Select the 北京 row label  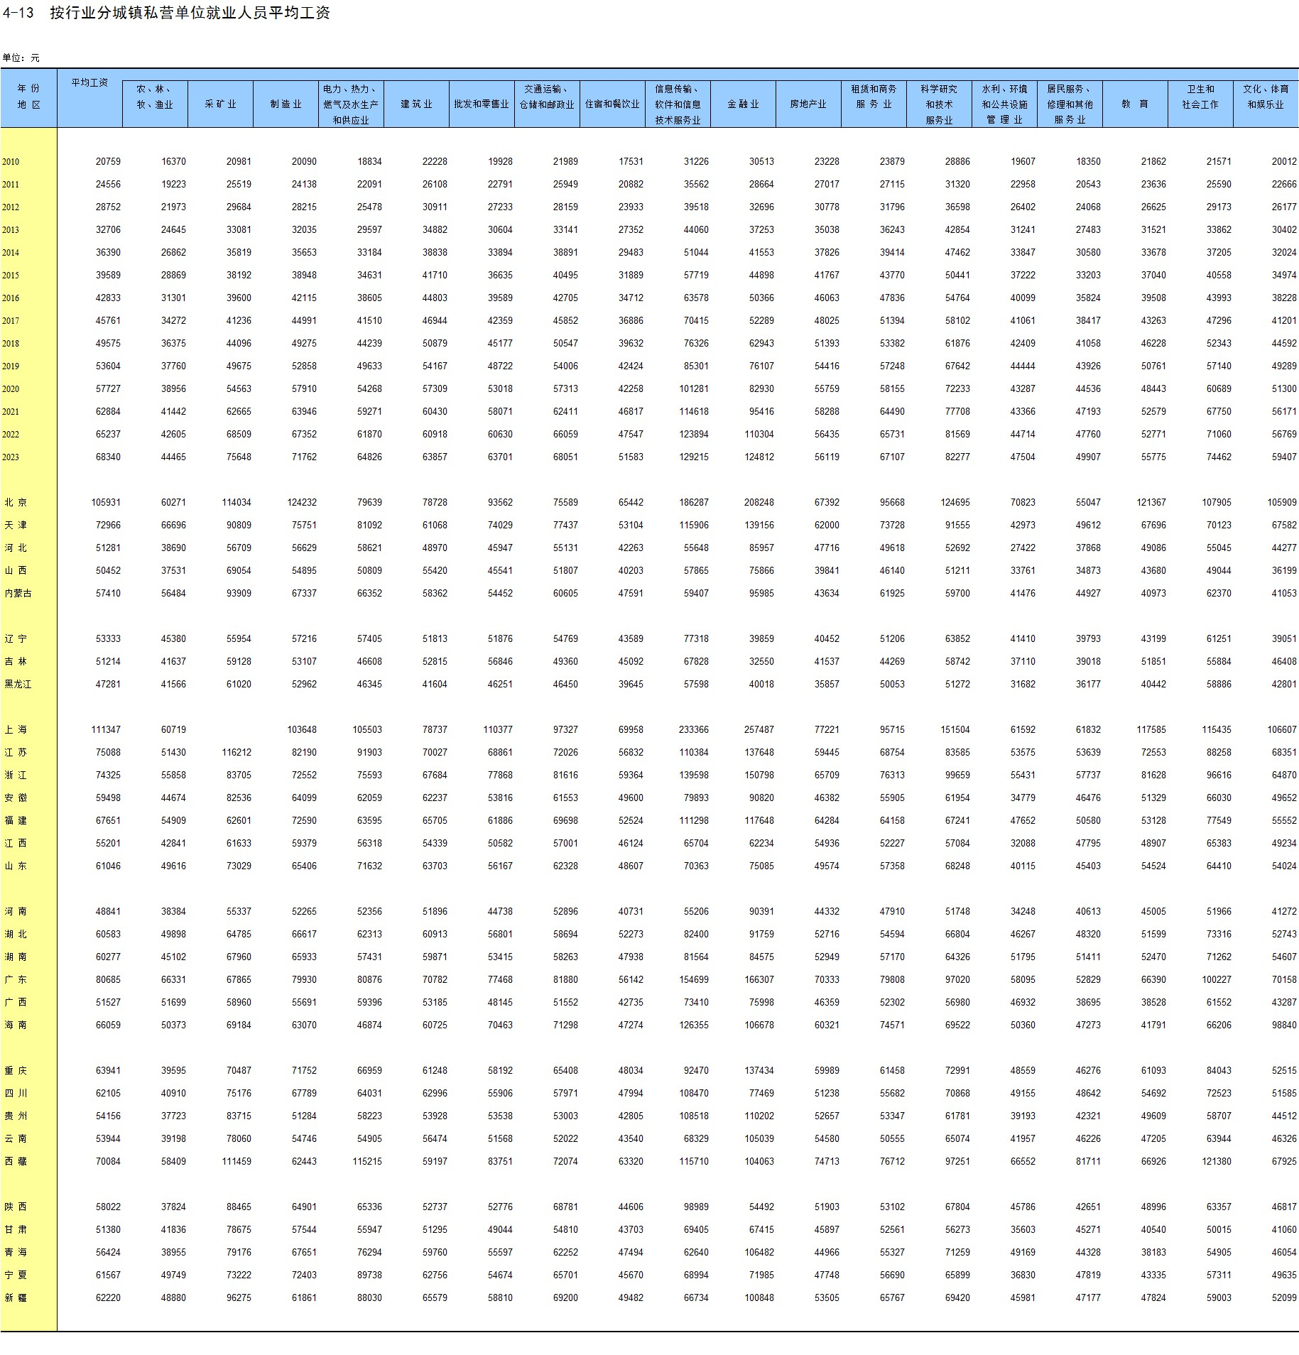[x=16, y=503]
